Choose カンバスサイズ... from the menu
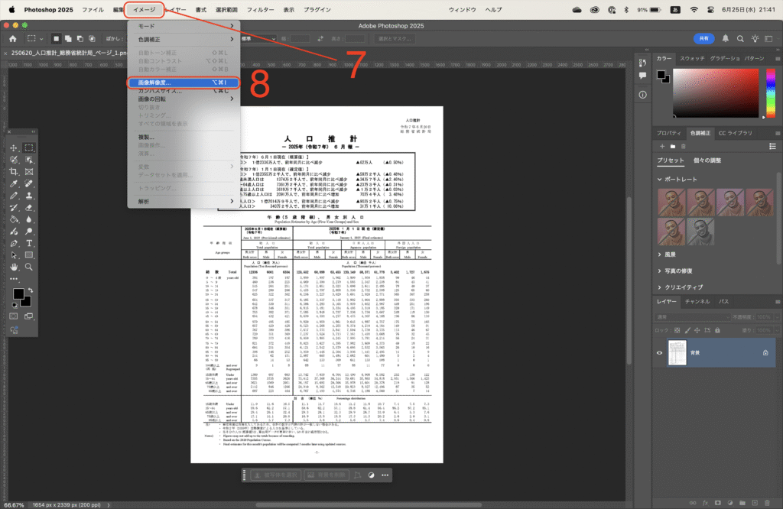The width and height of the screenshot is (783, 509). pyautogui.click(x=184, y=91)
